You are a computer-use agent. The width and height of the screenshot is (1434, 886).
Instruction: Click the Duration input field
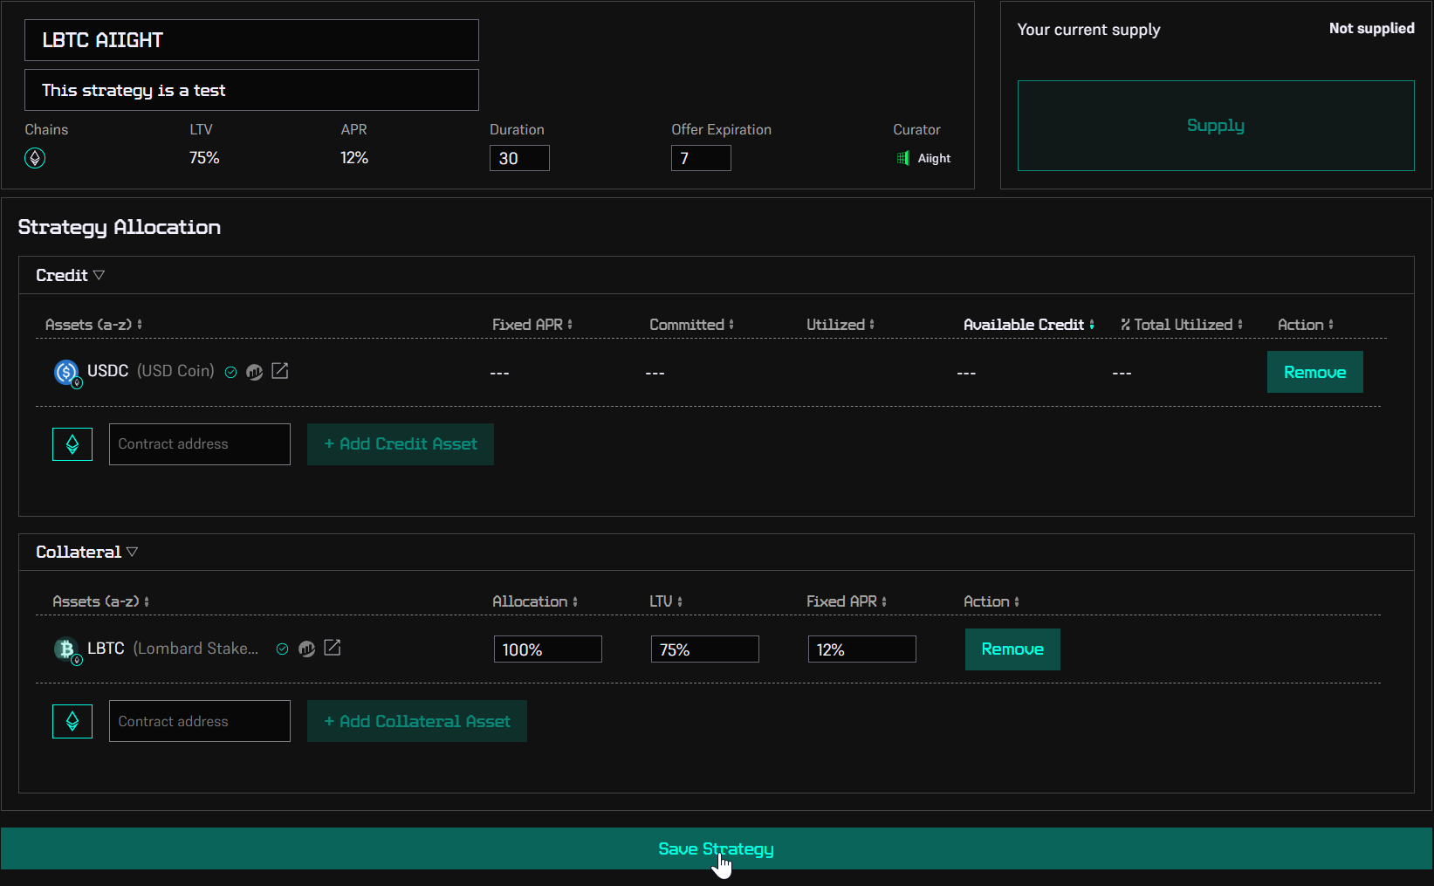519,158
